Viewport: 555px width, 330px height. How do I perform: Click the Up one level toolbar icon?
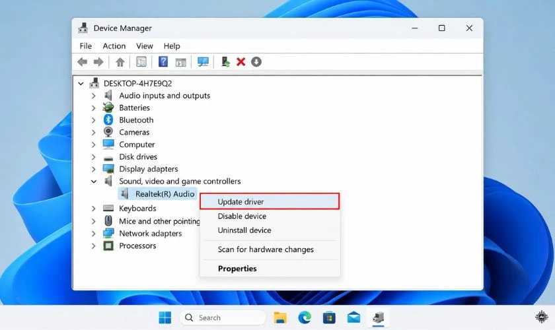click(120, 62)
